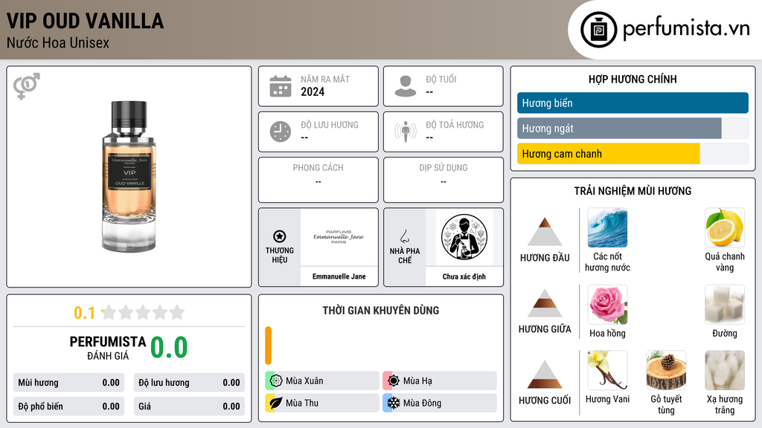Click the Hợp hương chính heading
762x428 pixels.
pos(633,79)
